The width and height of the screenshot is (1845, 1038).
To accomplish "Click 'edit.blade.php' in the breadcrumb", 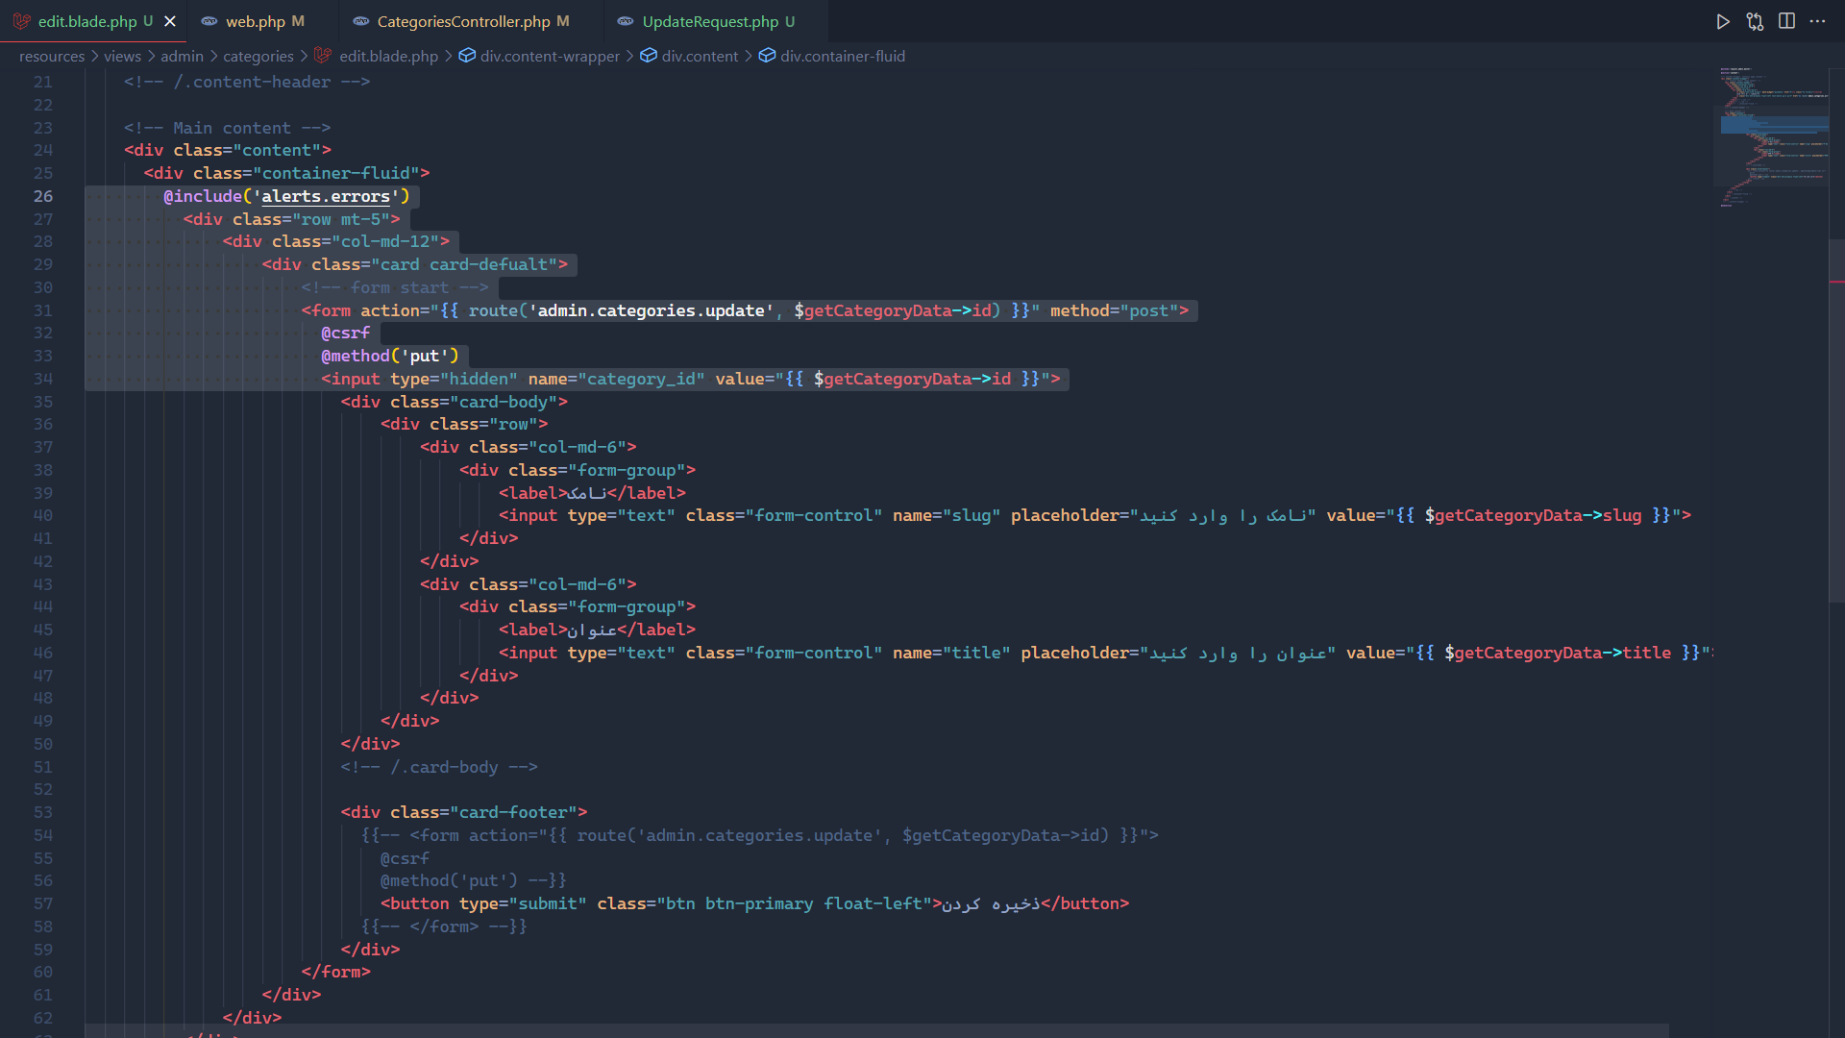I will click(x=388, y=57).
